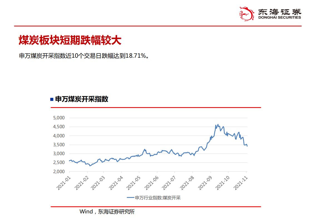
Task: Expand the 5,000 axis value
Action: [59, 117]
